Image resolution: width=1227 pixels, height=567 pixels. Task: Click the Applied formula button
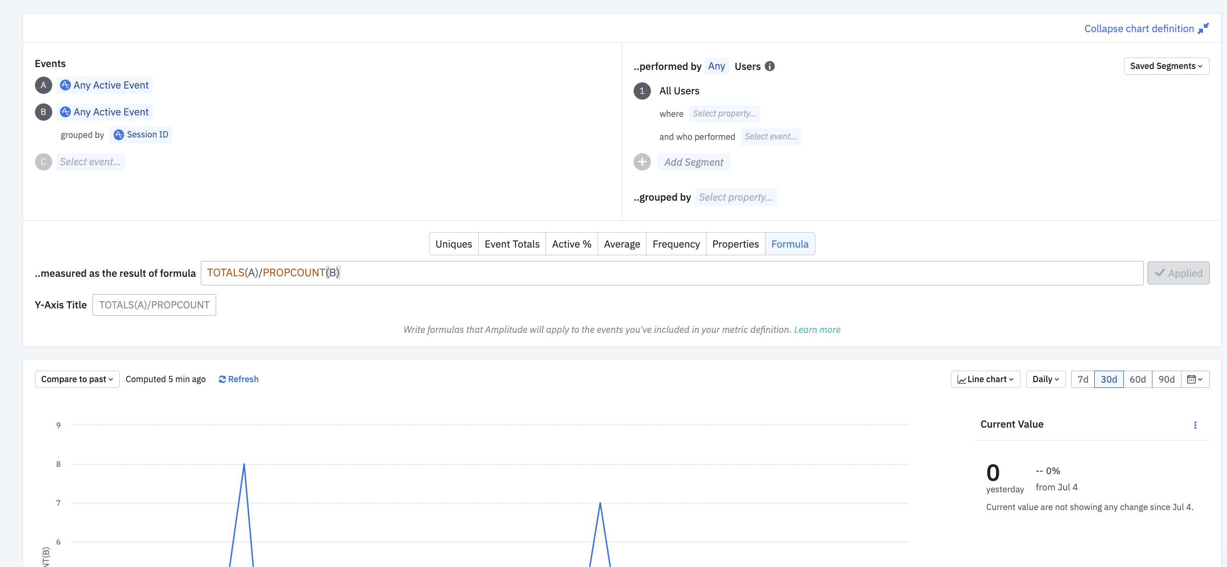click(x=1178, y=273)
